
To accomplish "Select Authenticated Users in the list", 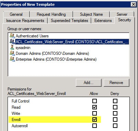I will click(x=32, y=36).
